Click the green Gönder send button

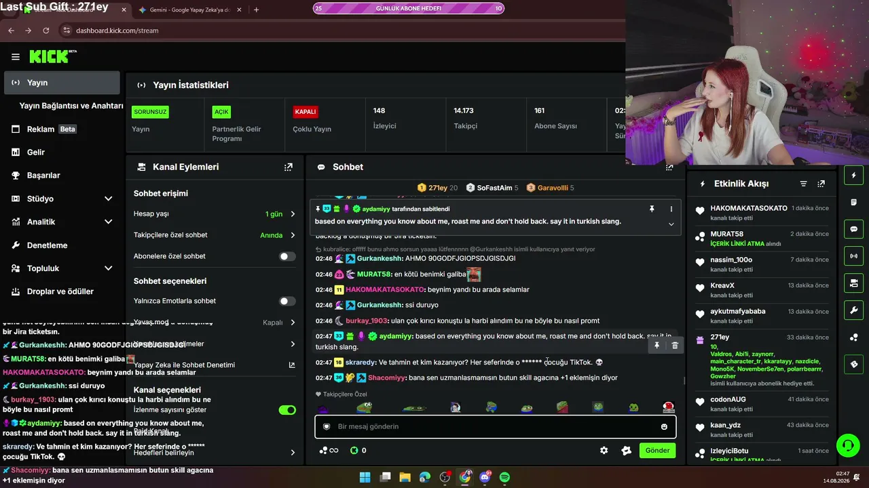click(657, 451)
